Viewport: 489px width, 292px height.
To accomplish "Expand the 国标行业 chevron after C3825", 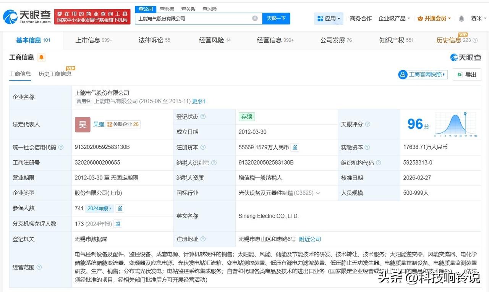I will tap(318, 193).
